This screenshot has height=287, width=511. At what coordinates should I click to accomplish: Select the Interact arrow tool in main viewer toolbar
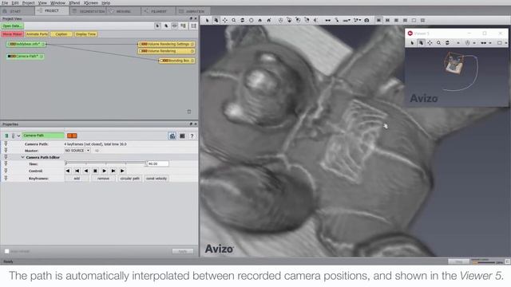click(x=207, y=20)
